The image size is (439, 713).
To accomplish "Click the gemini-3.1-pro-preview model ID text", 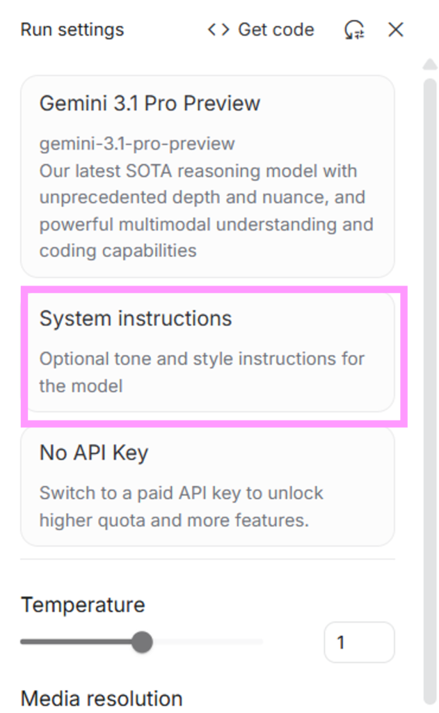I will click(137, 144).
